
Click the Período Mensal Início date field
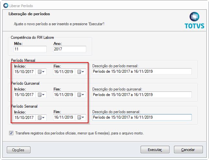25,72
